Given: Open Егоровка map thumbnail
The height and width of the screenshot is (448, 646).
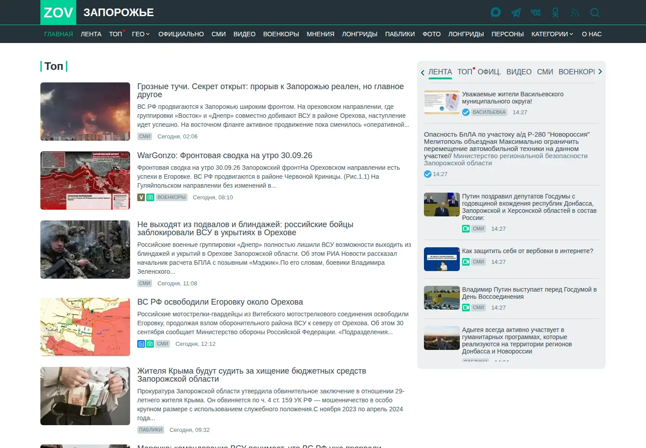Looking at the screenshot, I should pos(85,327).
